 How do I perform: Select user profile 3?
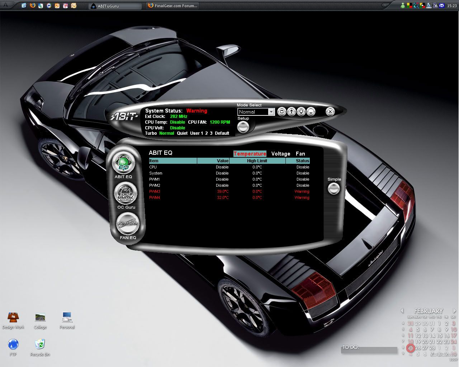click(x=211, y=133)
